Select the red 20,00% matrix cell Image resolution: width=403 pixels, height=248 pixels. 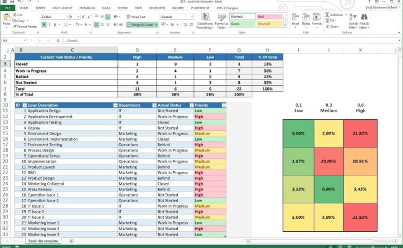[329, 161]
